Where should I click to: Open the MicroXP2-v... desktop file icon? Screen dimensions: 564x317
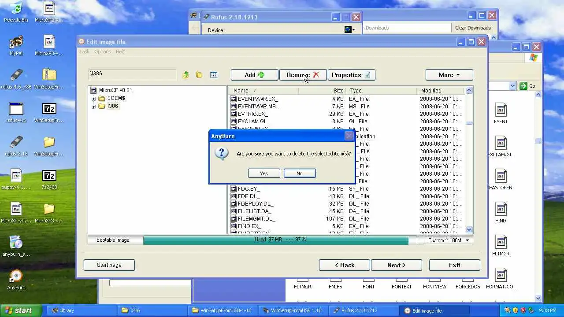[49, 12]
